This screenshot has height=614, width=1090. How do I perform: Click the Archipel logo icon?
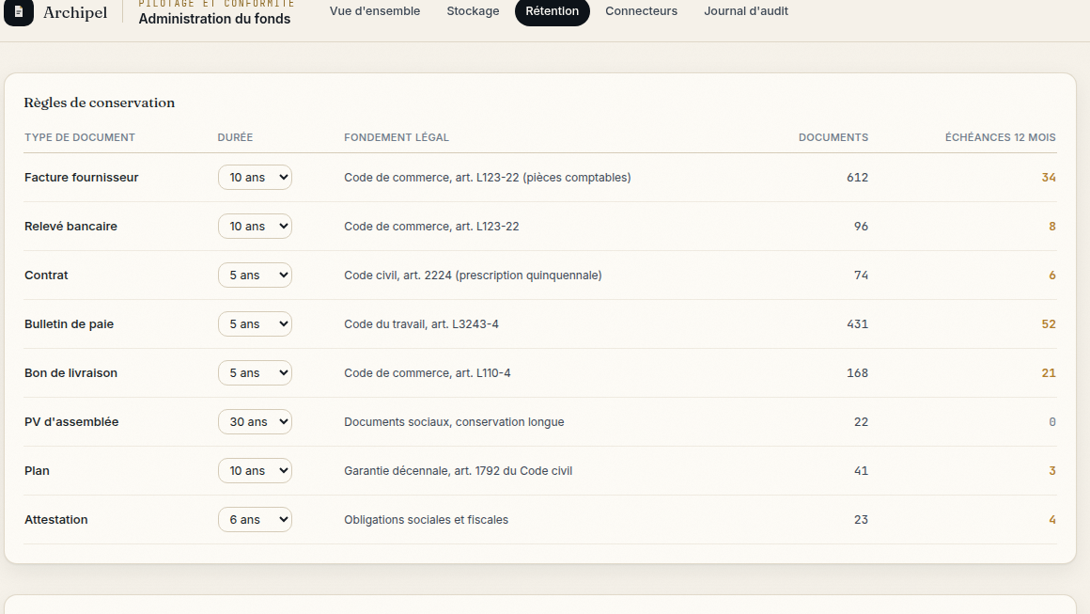point(19,12)
